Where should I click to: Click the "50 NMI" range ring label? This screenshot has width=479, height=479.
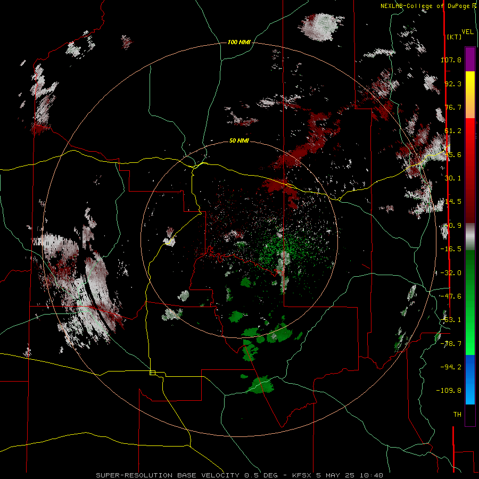[x=239, y=141]
